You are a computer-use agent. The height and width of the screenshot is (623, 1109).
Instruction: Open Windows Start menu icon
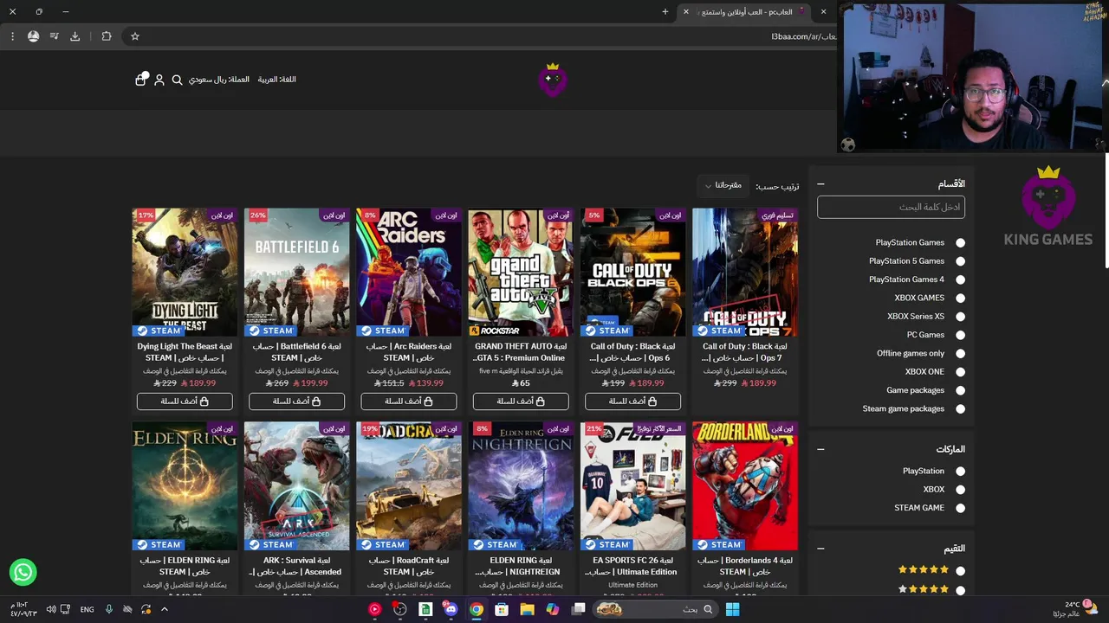click(x=732, y=609)
